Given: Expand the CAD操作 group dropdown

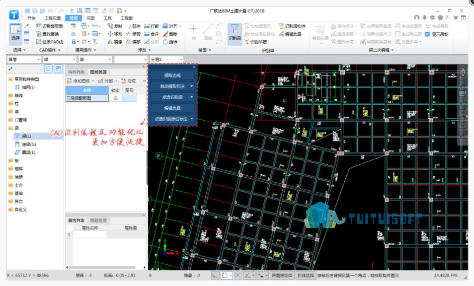Looking at the screenshot, I should 60,50.
